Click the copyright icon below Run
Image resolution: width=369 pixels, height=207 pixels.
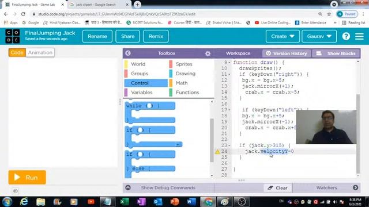pyautogui.click(x=16, y=191)
